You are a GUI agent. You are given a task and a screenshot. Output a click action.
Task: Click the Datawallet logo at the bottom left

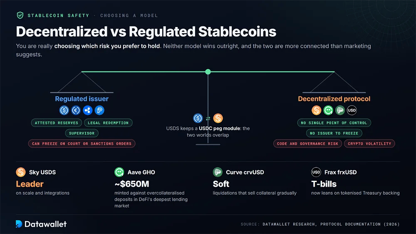point(41,224)
